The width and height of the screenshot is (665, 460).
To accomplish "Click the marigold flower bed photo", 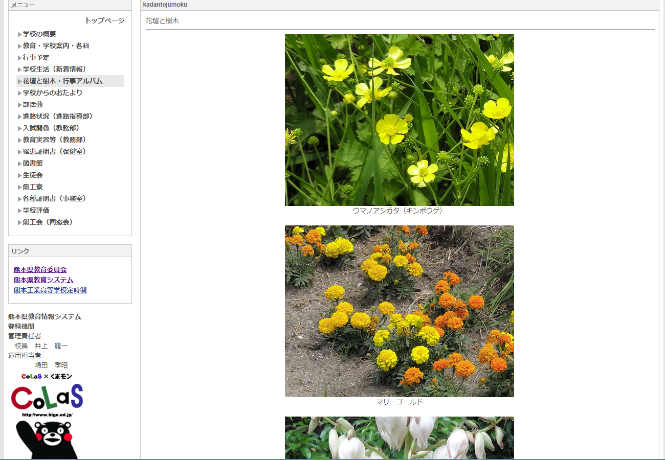I will [399, 311].
